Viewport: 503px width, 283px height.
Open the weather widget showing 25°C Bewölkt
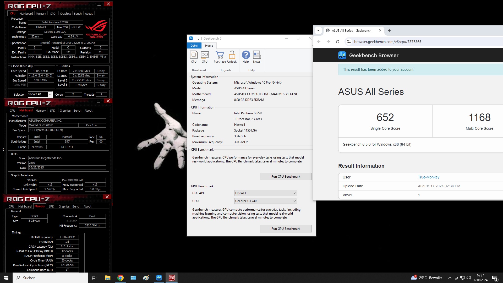[x=426, y=278]
